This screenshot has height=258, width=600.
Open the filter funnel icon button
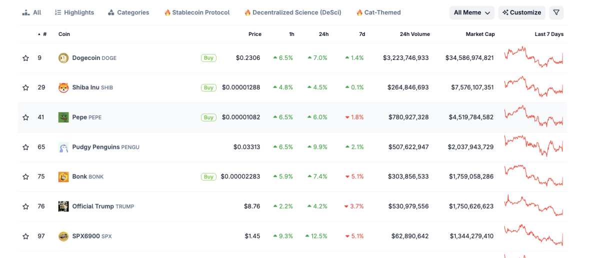556,12
